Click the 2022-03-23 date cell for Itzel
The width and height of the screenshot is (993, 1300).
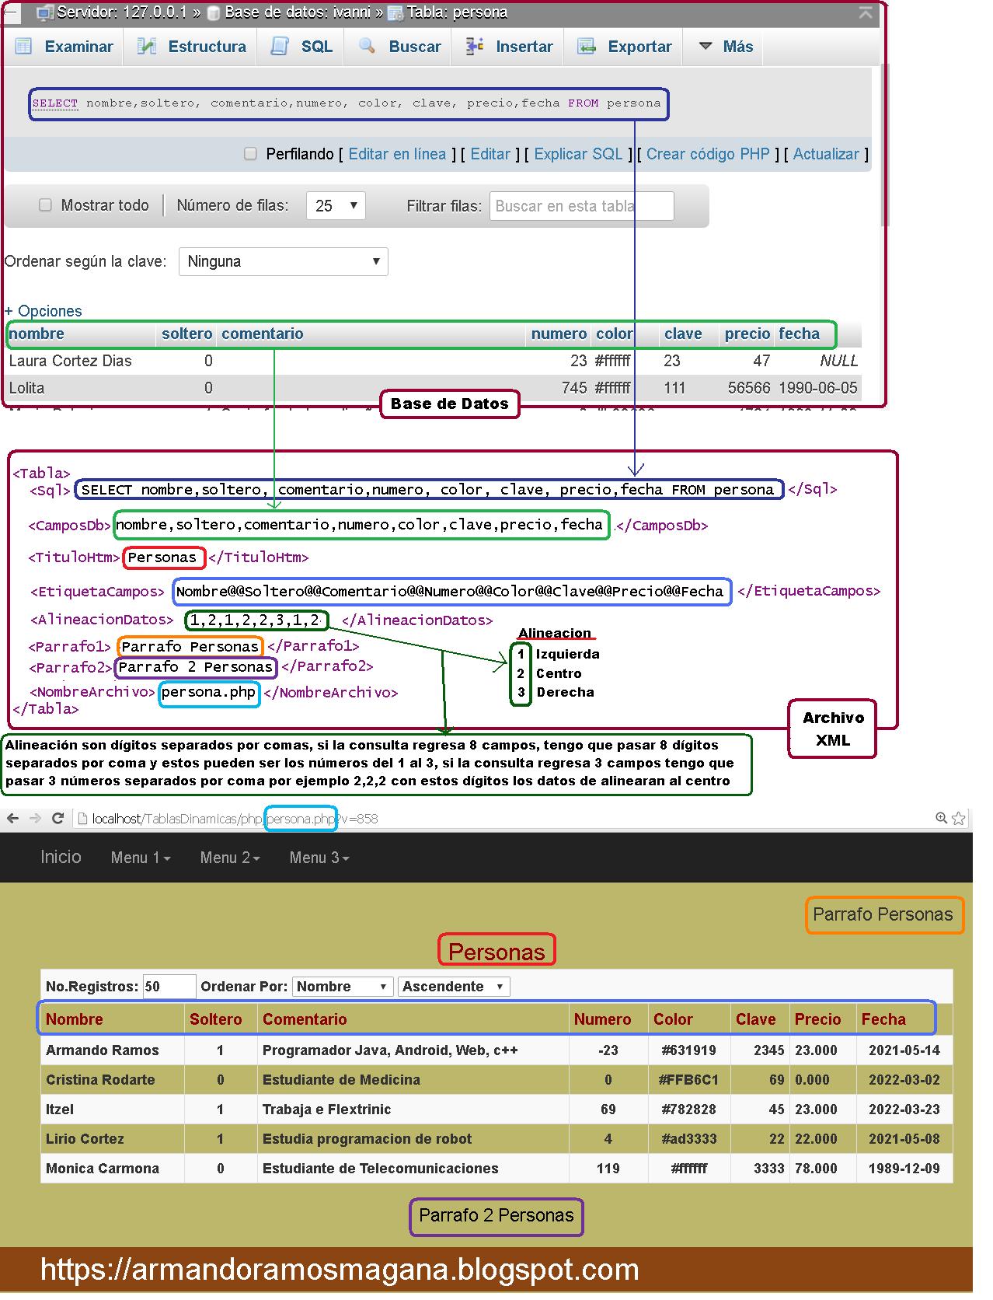click(x=904, y=1110)
